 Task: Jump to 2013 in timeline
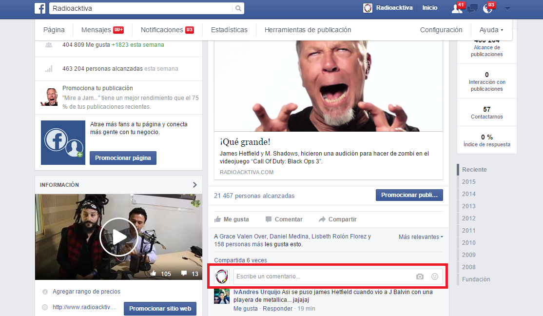[x=468, y=206]
